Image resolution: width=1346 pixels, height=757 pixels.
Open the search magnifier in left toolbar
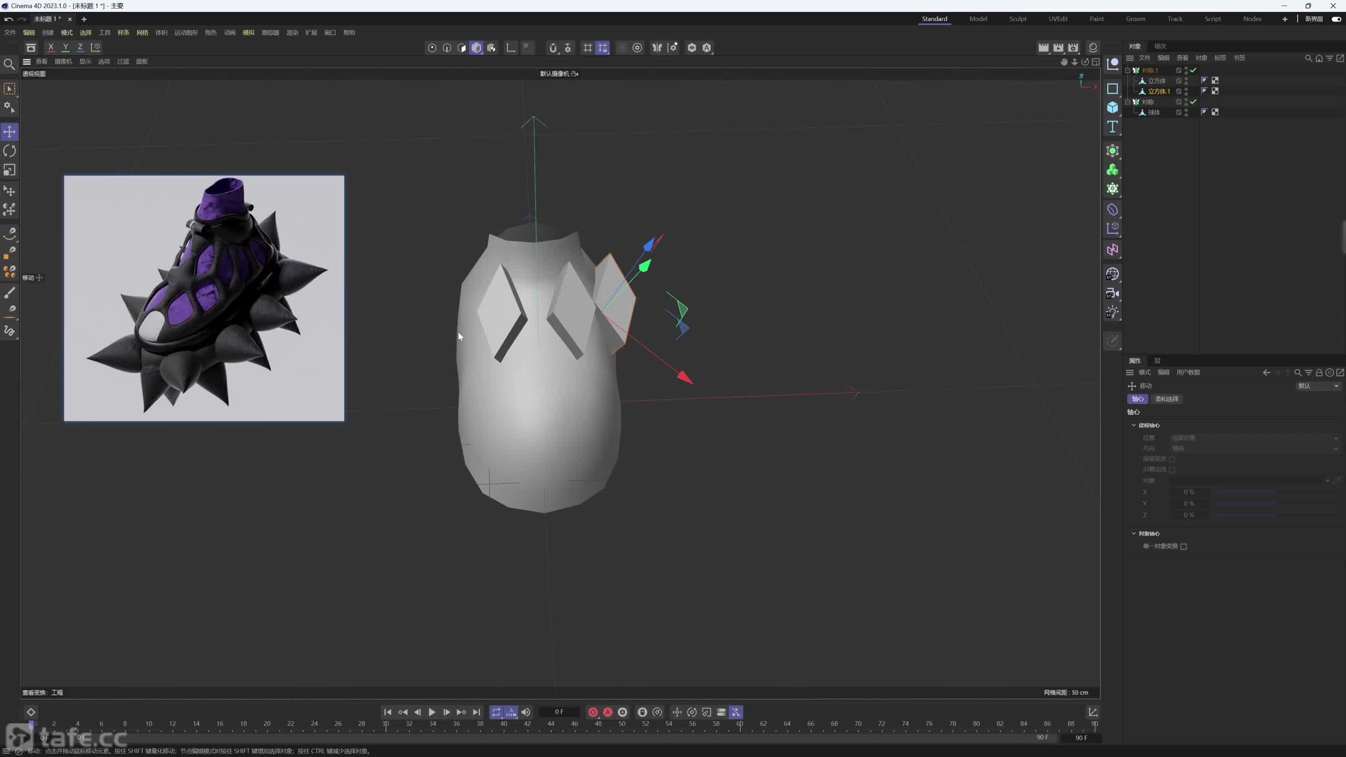coord(9,64)
